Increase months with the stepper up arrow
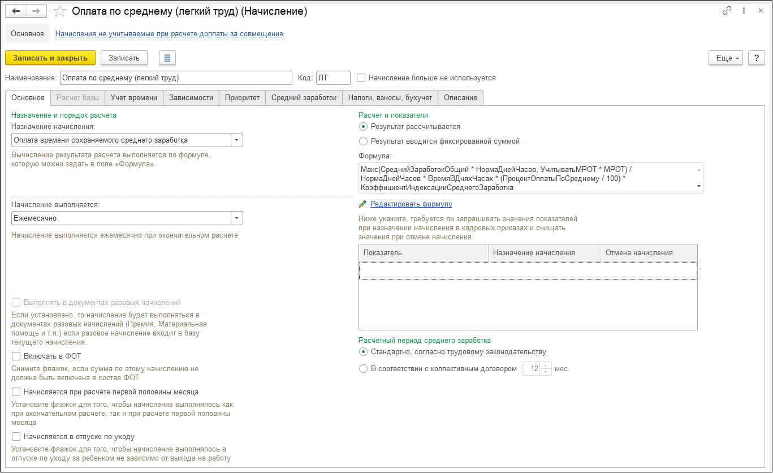 [x=546, y=365]
